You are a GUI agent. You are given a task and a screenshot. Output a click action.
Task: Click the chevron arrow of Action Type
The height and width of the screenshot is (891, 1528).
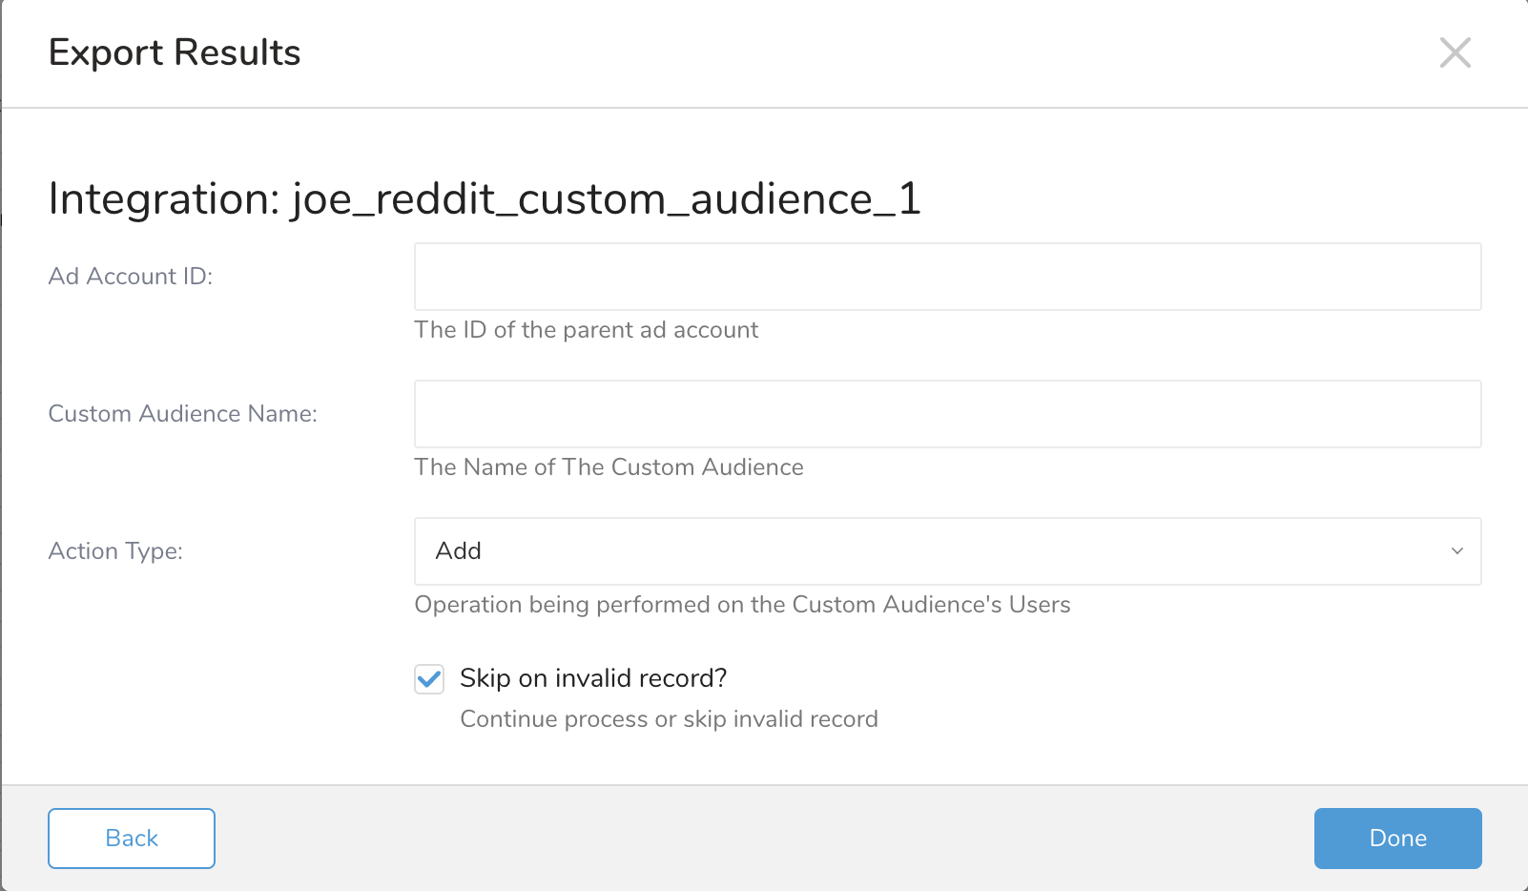tap(1456, 551)
